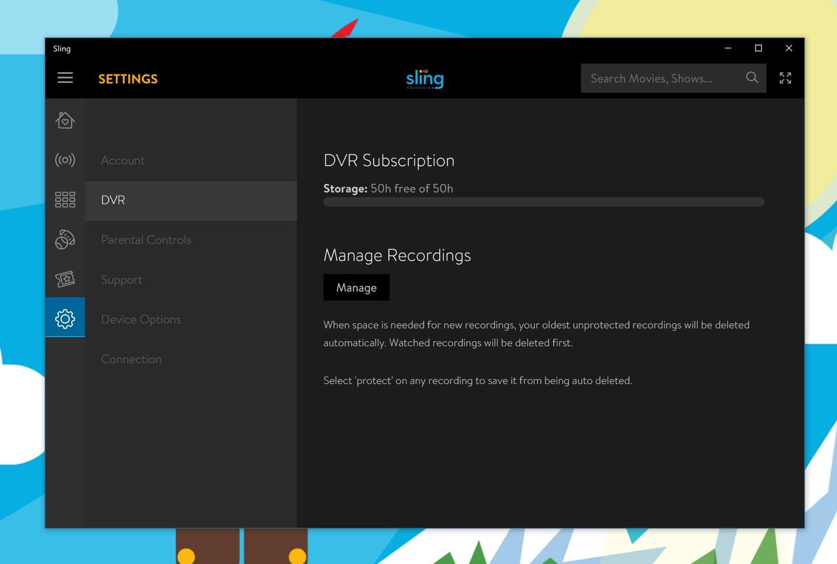Select the Settings gear icon

[65, 319]
